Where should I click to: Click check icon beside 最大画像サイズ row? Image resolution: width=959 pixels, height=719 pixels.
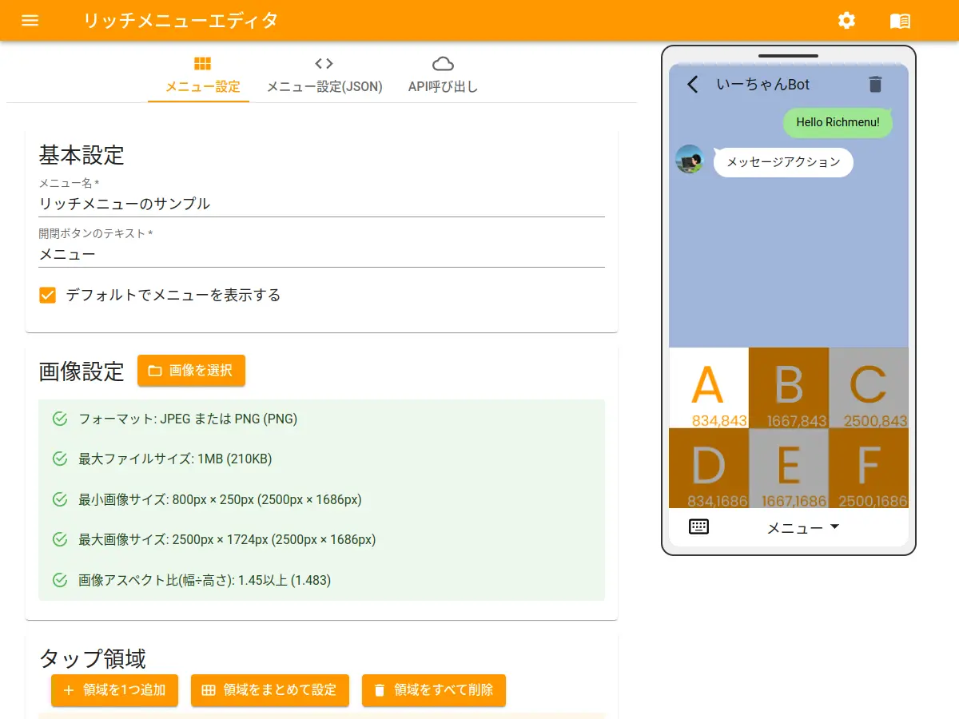click(59, 539)
